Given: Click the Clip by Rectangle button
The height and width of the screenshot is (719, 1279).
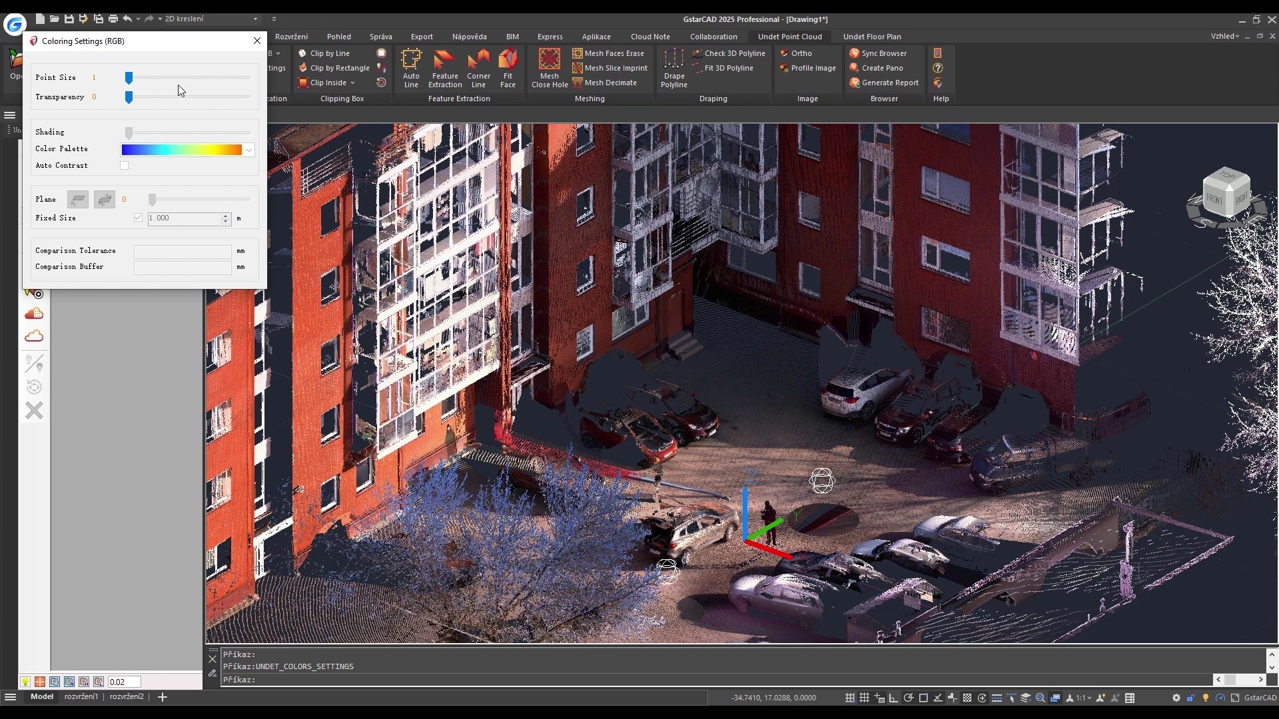Looking at the screenshot, I should (x=333, y=68).
